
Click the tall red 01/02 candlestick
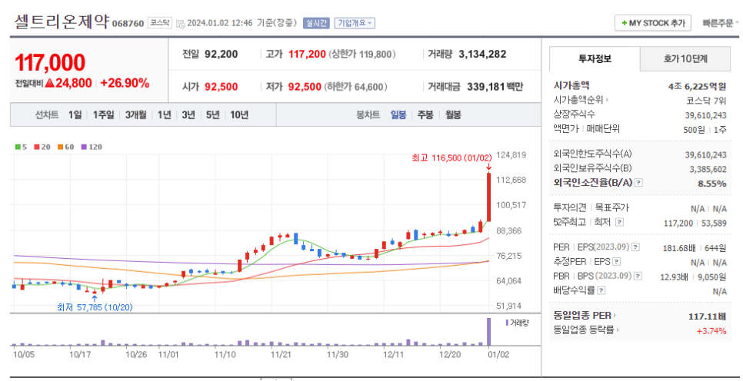point(488,197)
